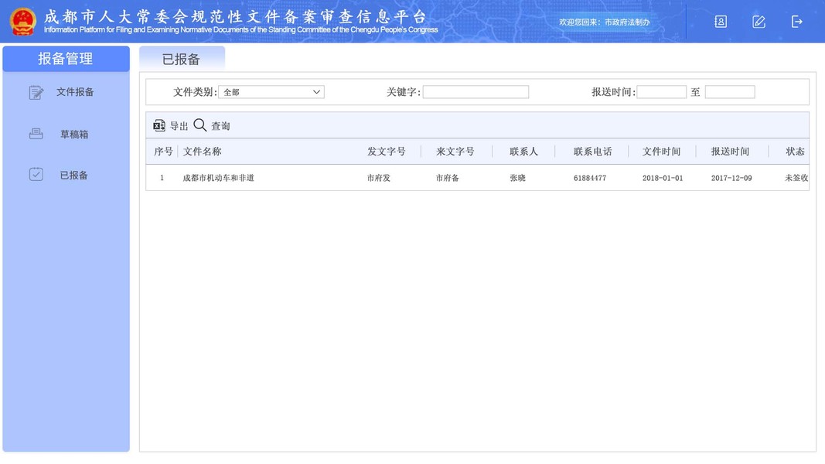Viewport: 825px width, 464px height.
Task: Click the 联系人 column header
Action: coord(523,152)
